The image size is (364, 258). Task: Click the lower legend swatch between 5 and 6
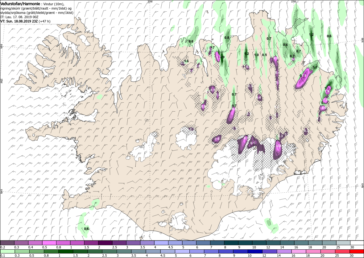click(183, 252)
